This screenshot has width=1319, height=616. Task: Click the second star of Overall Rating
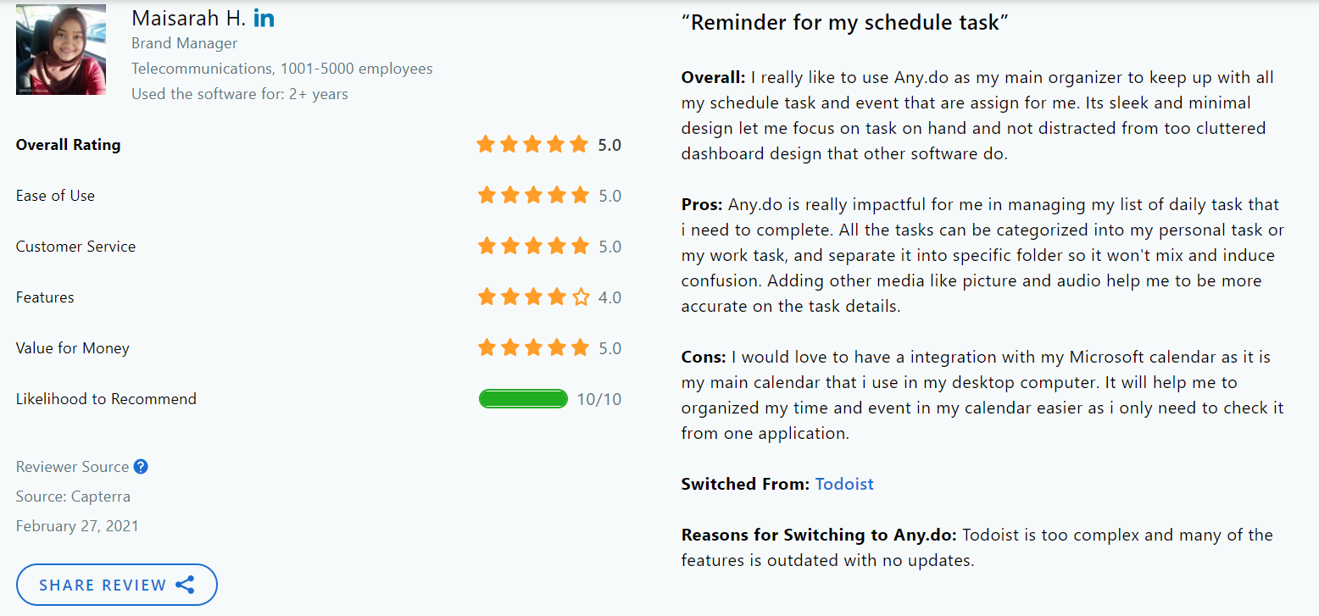[509, 144]
